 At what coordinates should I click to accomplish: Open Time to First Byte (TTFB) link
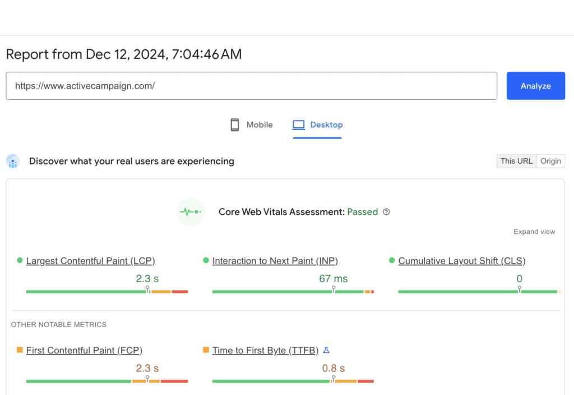click(x=265, y=350)
